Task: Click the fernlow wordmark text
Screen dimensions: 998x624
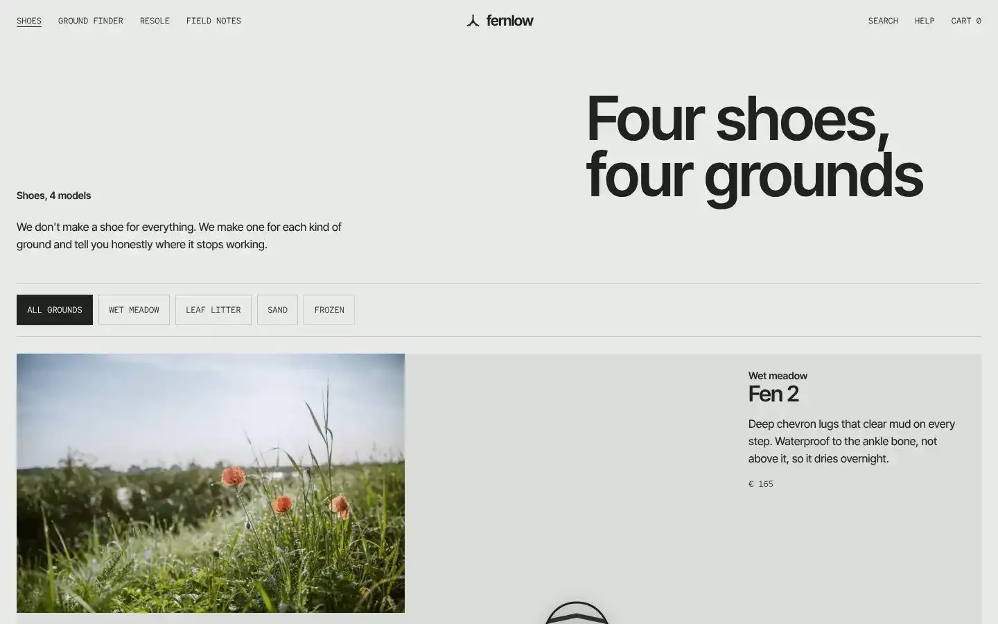Action: pos(510,21)
